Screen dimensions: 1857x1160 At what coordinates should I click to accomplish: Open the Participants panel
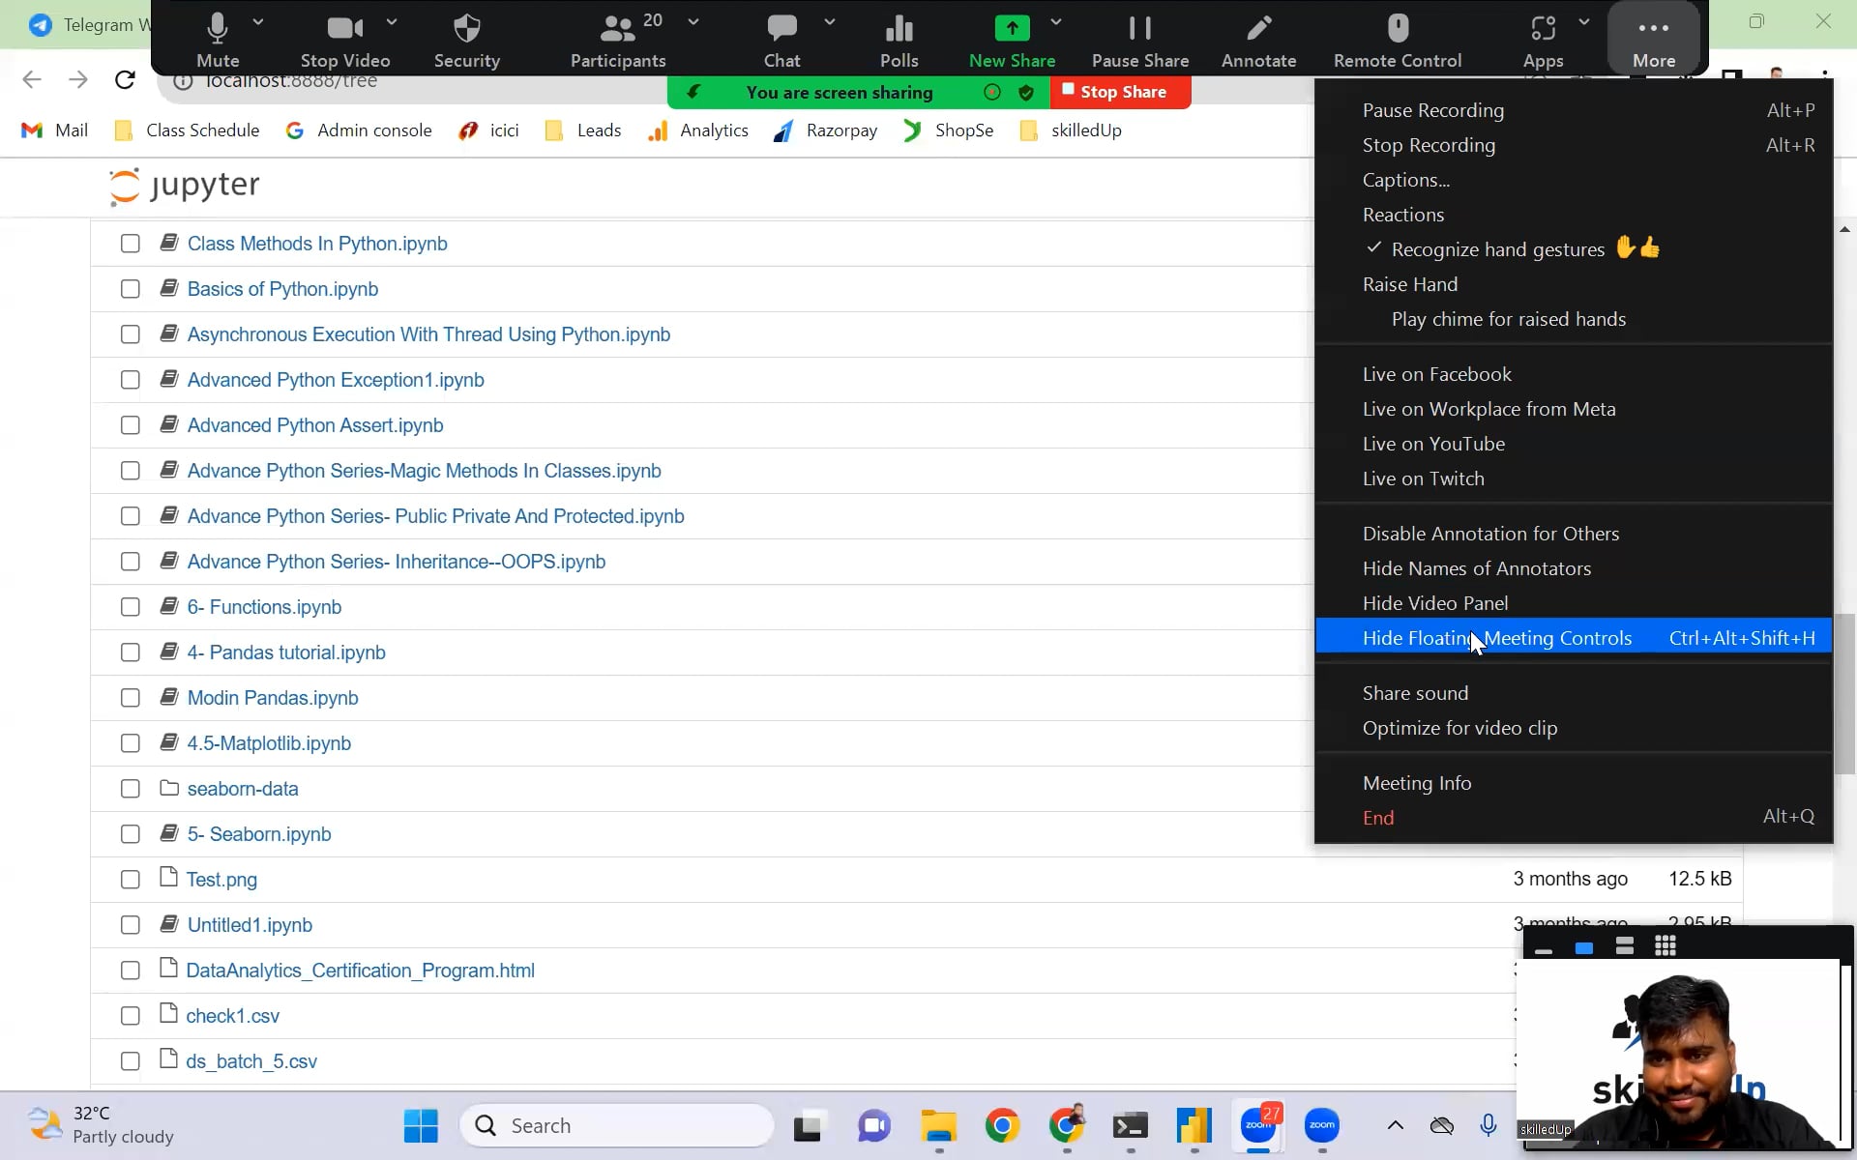click(618, 41)
